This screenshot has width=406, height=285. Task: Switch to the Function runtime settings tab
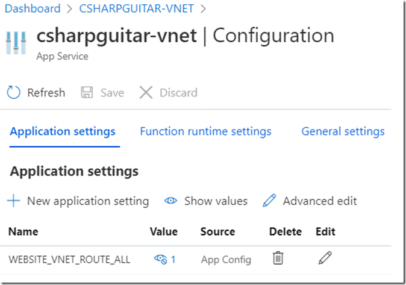coord(205,131)
